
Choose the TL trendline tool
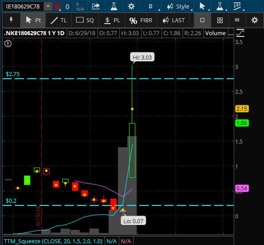tap(59, 20)
